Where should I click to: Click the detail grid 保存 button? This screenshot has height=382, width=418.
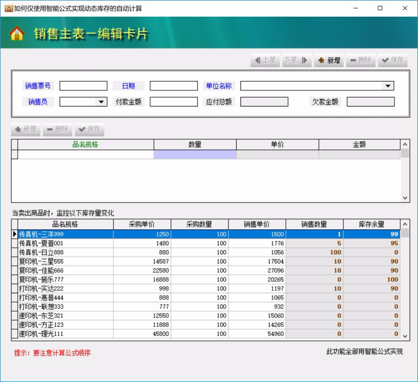coord(89,129)
